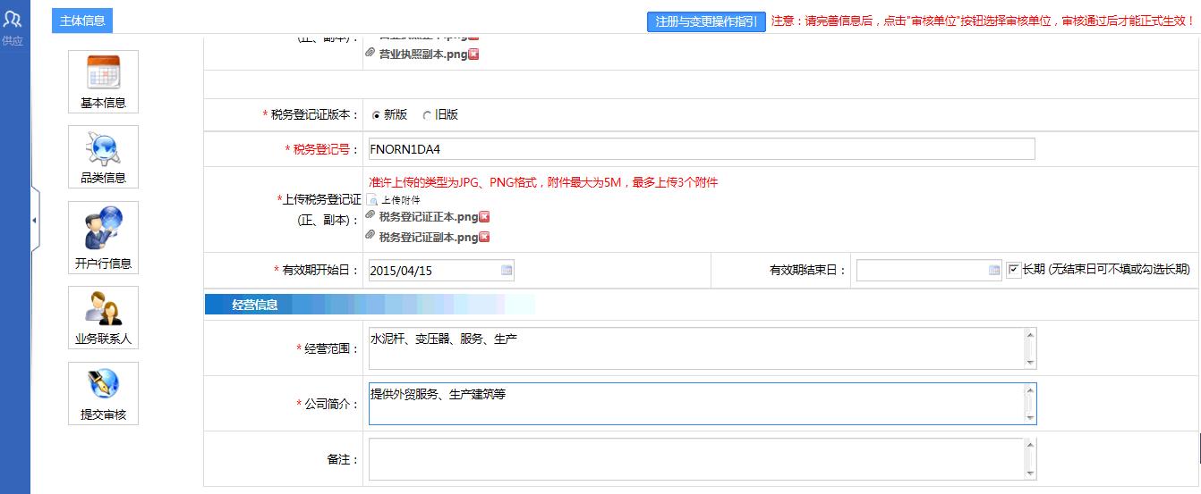The height and width of the screenshot is (494, 1201).
Task: Click paperclip beside 营业执照副本.png
Action: 371,53
